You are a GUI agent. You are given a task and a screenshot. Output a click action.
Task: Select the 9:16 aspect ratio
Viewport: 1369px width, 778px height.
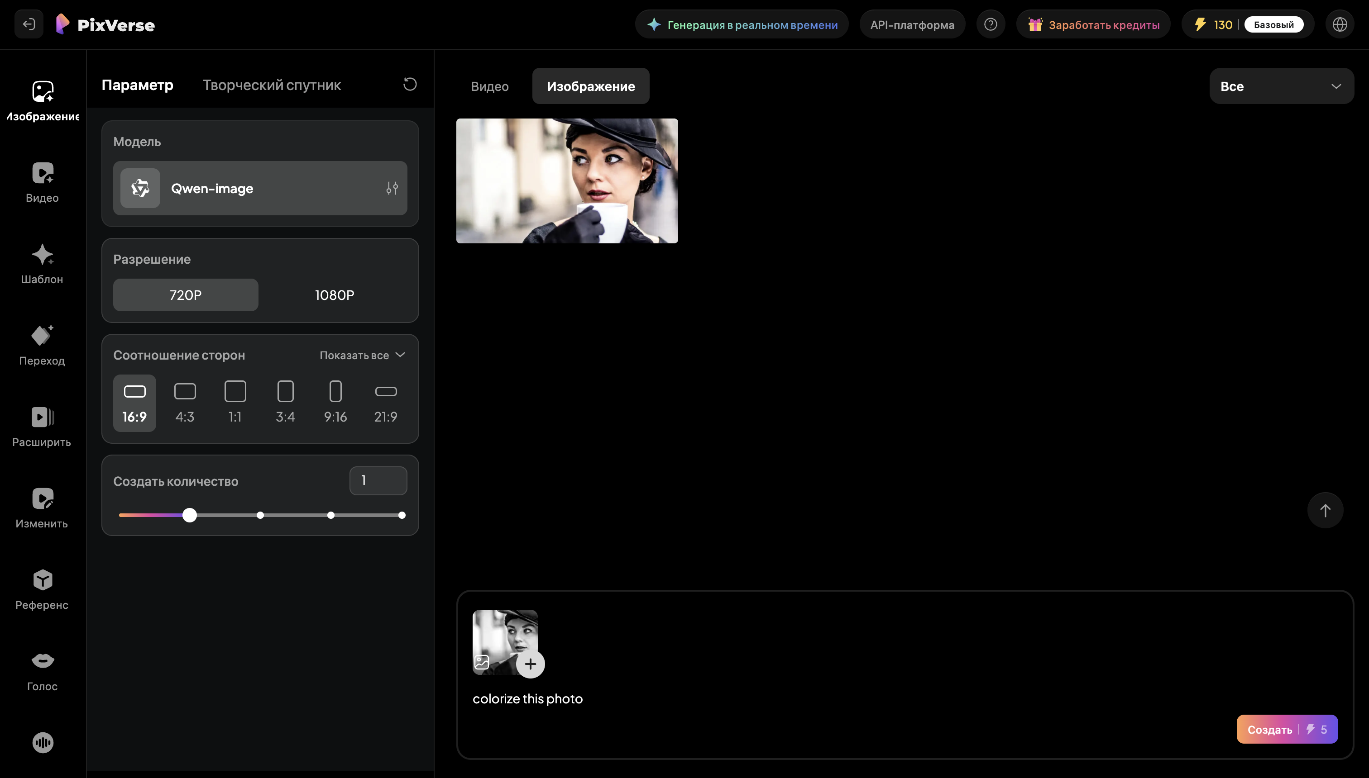click(335, 403)
